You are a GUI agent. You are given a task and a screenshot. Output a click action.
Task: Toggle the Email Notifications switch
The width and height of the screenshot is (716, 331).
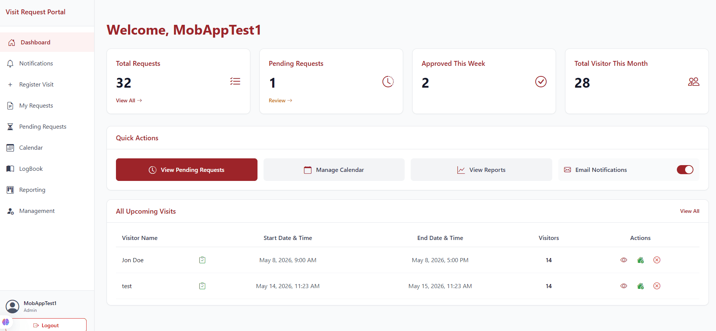point(685,170)
